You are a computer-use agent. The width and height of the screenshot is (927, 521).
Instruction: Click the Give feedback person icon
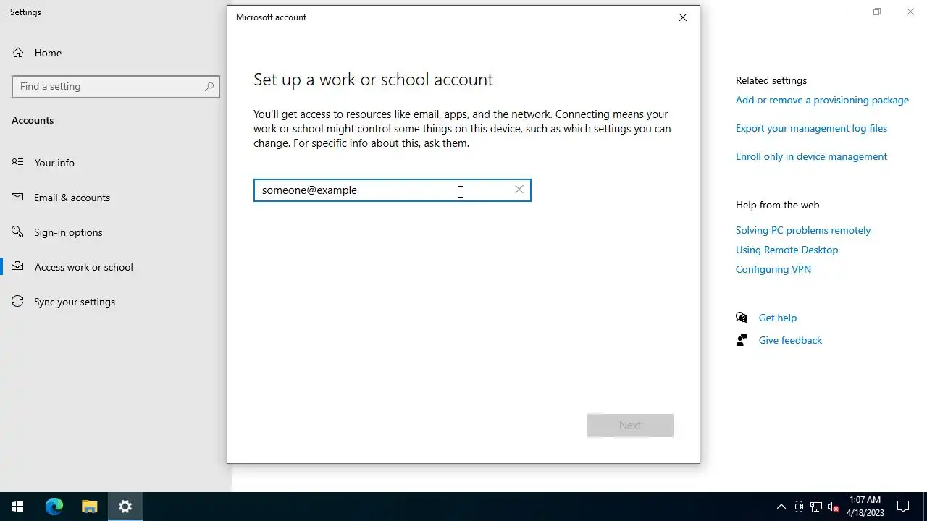click(x=742, y=340)
